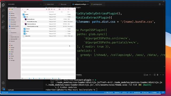Open the Accounts icon in activity bar
Image resolution: width=171 pixels, height=96 pixels.
point(3,83)
